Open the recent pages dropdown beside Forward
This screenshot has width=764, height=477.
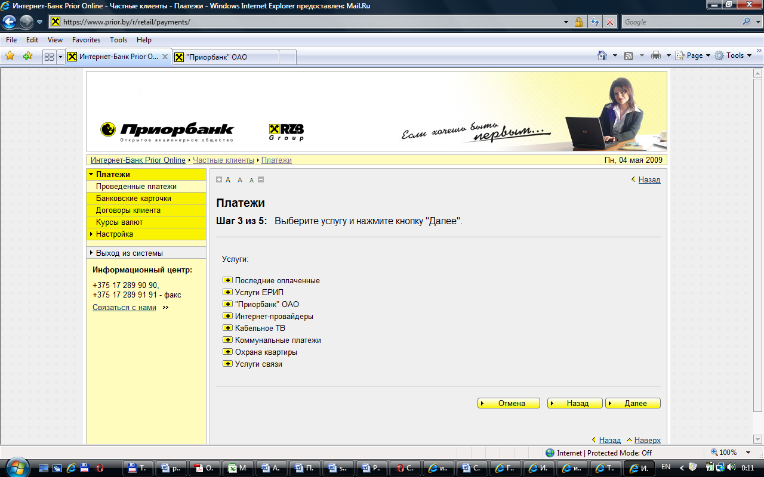[39, 22]
